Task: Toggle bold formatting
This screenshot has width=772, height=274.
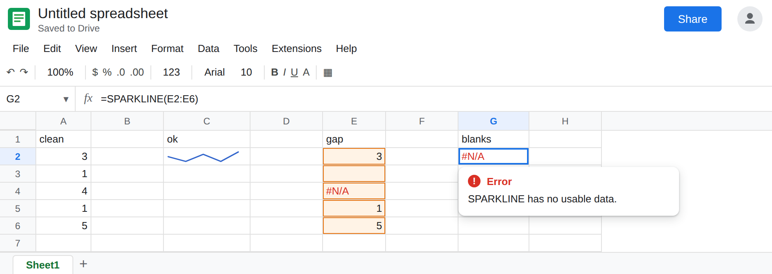Action: [x=275, y=72]
